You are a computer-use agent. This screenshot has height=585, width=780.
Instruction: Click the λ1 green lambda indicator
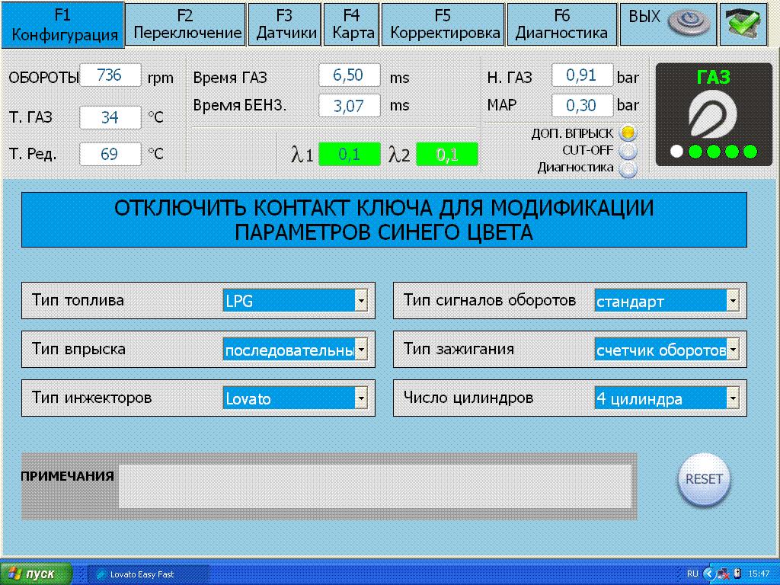[349, 154]
